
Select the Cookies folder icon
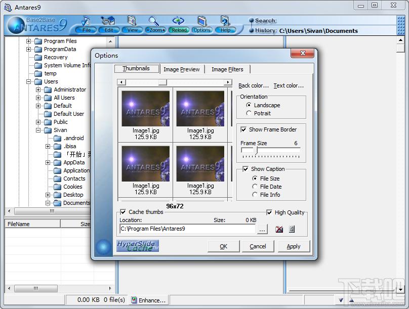click(x=57, y=187)
